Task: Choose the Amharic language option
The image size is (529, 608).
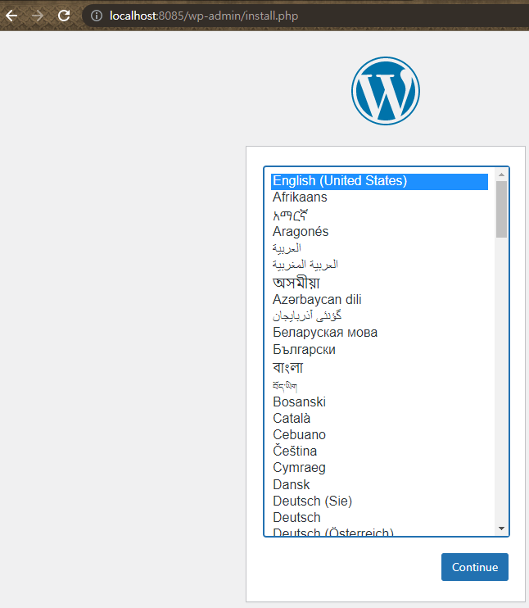Action: coord(379,215)
